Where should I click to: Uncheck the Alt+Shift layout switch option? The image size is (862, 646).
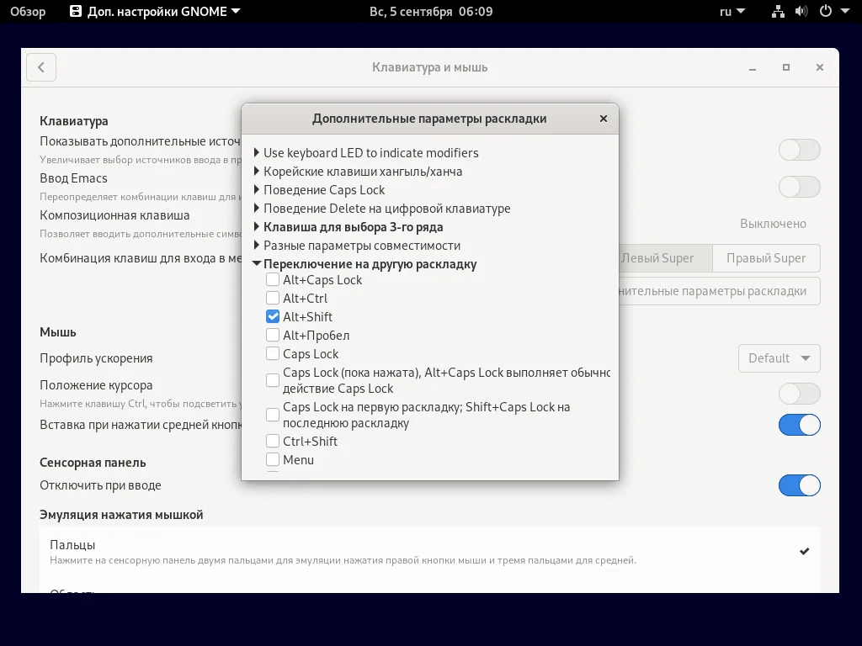[x=273, y=316]
